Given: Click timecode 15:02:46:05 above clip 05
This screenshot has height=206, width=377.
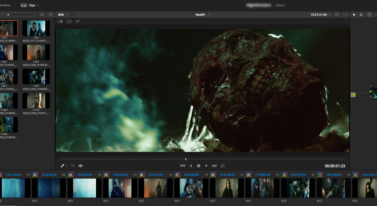Looking at the screenshot, I should (x=120, y=175).
